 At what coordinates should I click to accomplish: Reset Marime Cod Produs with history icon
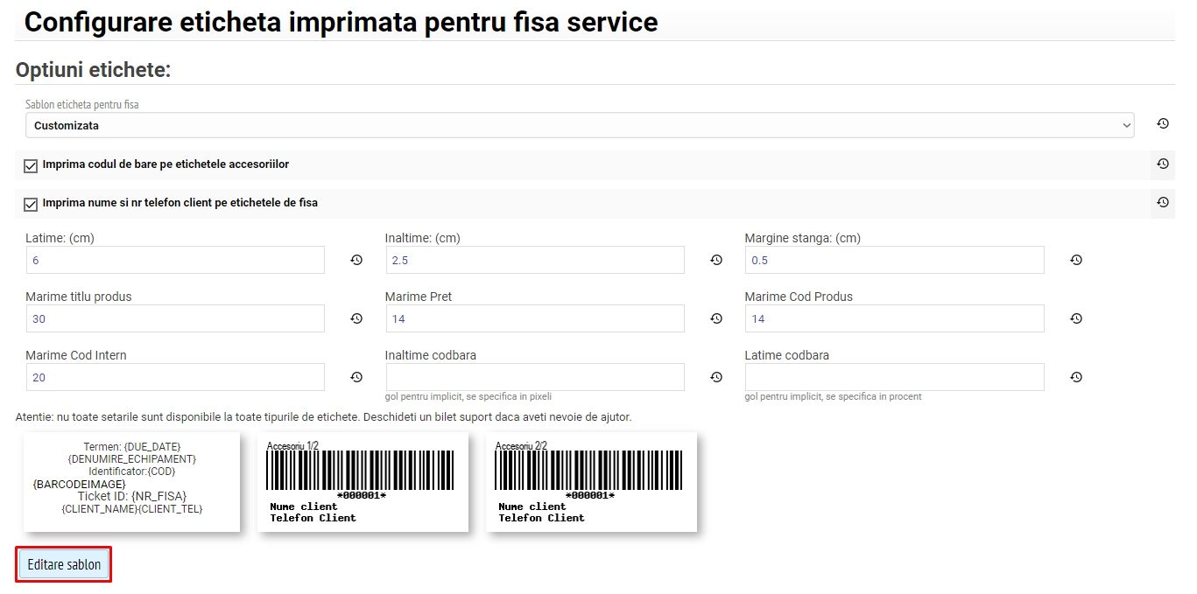pyautogui.click(x=1076, y=318)
